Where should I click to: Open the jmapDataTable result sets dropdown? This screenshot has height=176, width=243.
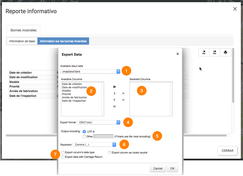(x=90, y=72)
